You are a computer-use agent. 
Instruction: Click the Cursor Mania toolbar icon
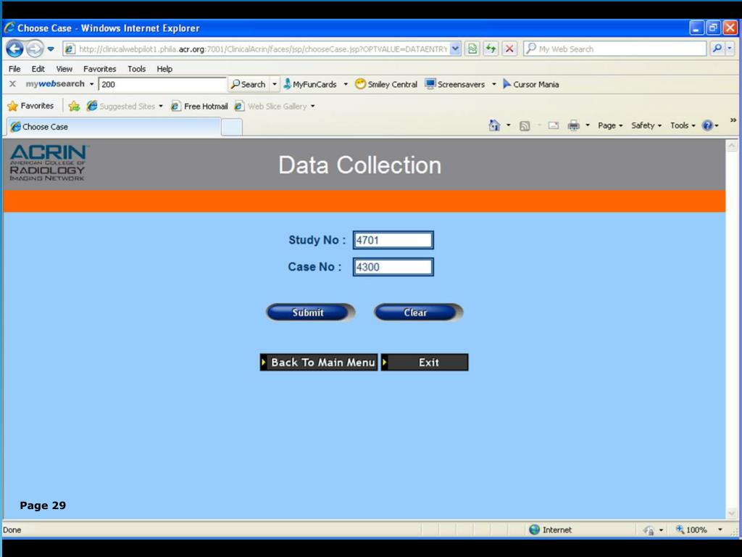[530, 84]
